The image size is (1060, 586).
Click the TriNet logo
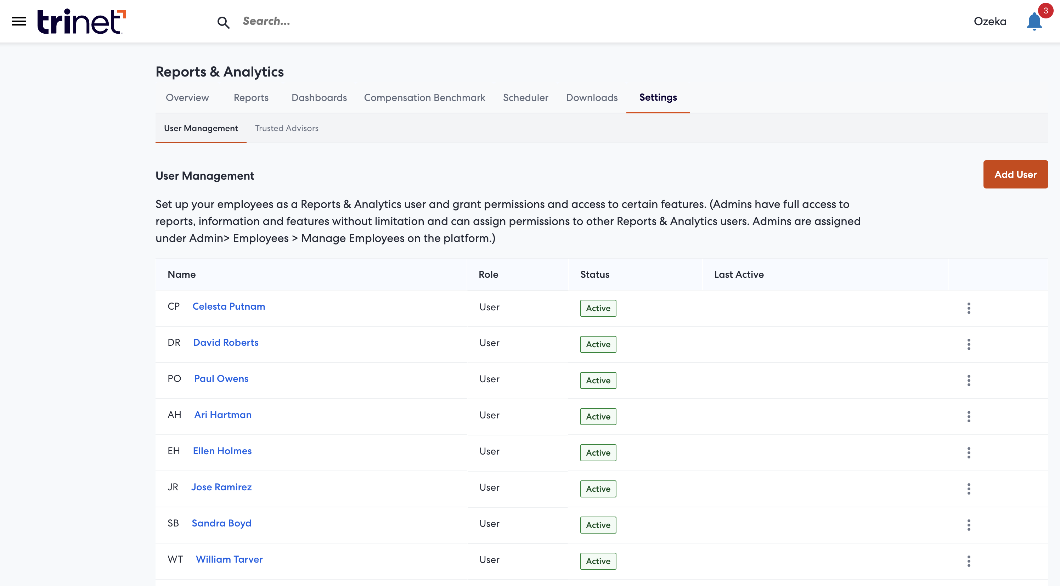[81, 21]
